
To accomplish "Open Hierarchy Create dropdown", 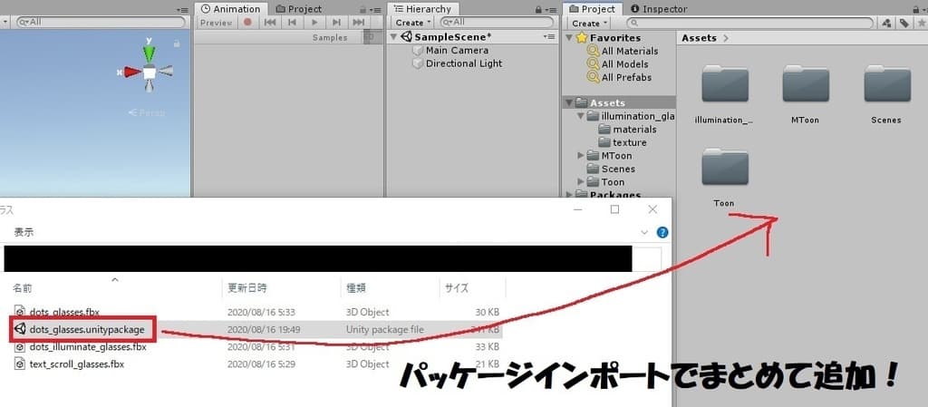I will click(412, 23).
